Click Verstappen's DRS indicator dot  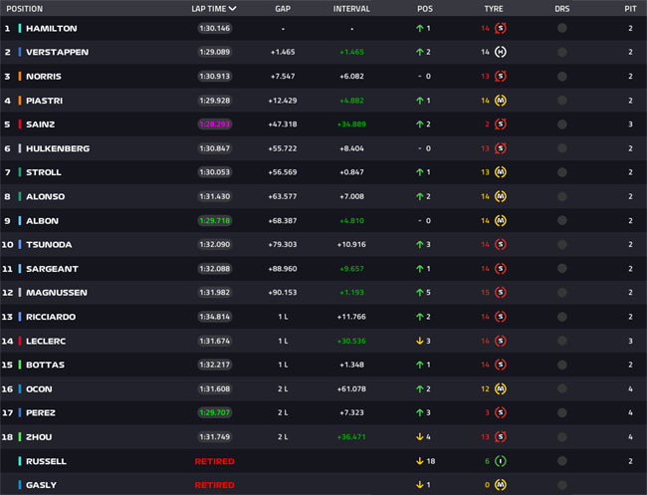pyautogui.click(x=562, y=52)
